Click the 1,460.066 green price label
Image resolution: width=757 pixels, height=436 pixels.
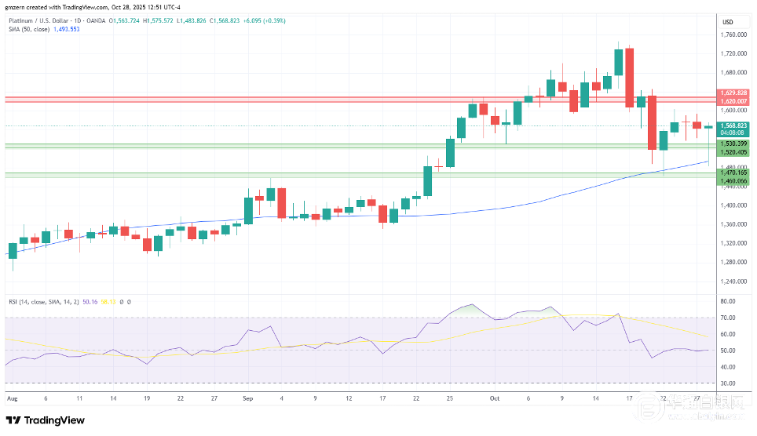[734, 180]
